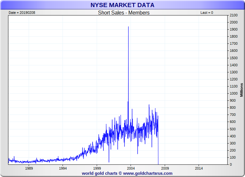
Task: Click the 1300 y-axis value
Action: click(234, 72)
